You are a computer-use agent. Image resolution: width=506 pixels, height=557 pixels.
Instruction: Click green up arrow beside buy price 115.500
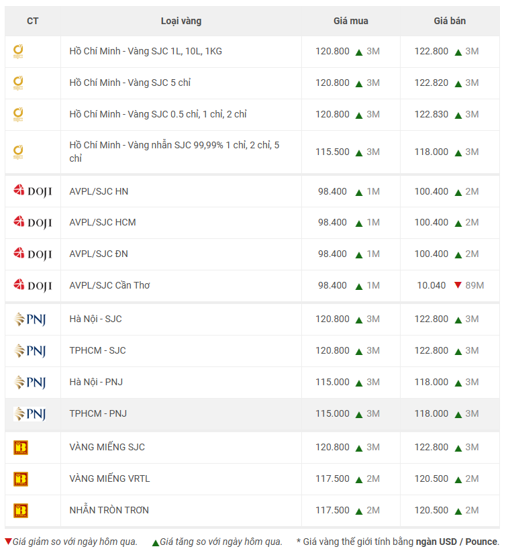[359, 153]
